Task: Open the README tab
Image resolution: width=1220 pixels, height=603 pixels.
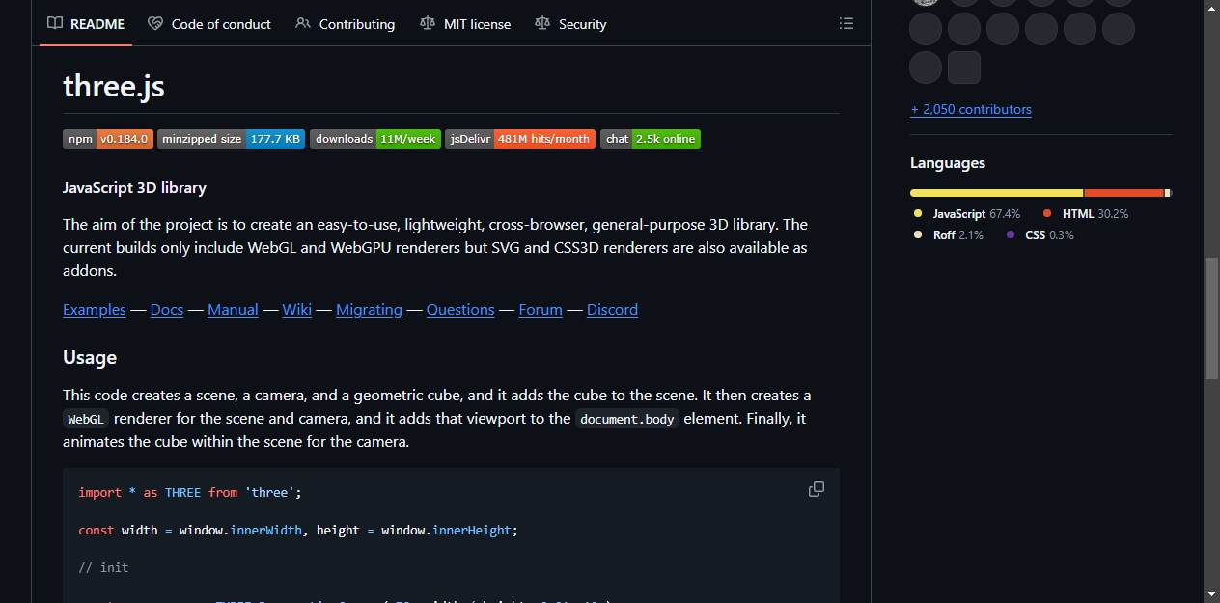Action: [x=87, y=24]
